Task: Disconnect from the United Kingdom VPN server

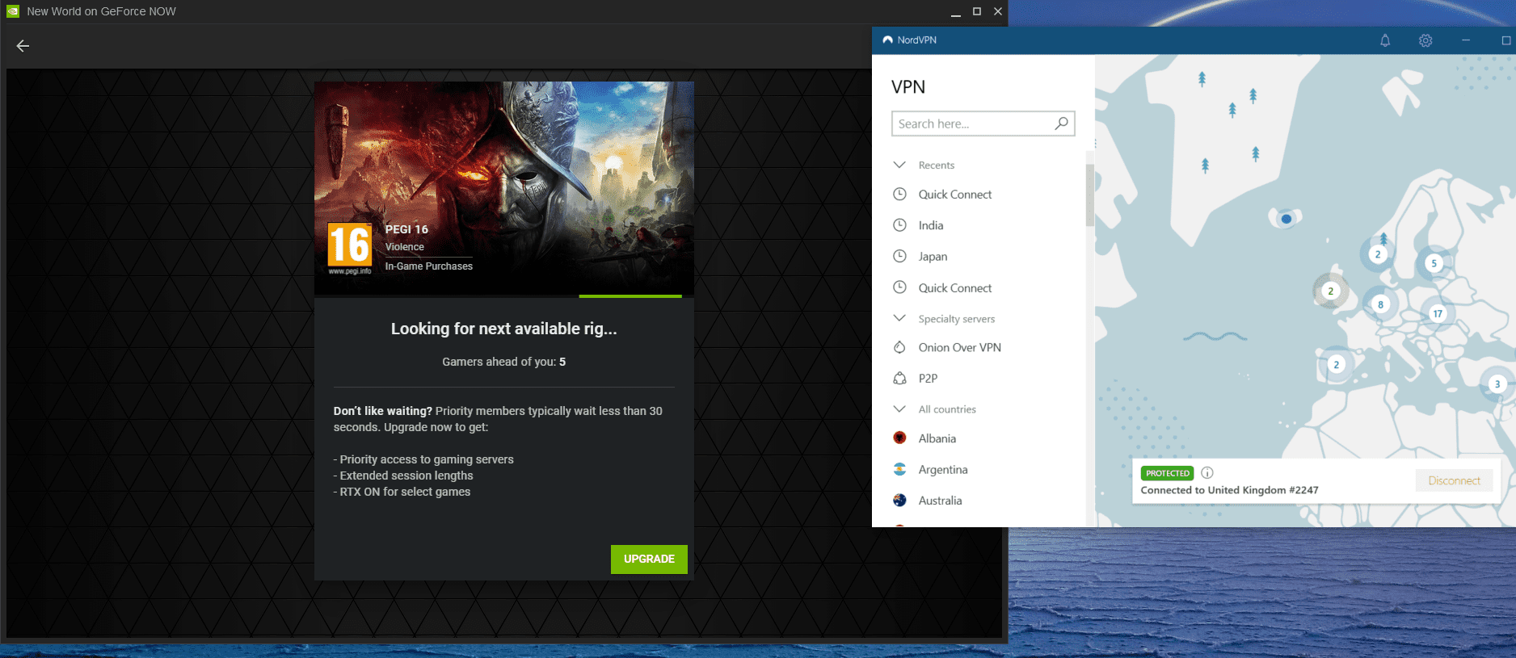Action: [1454, 480]
